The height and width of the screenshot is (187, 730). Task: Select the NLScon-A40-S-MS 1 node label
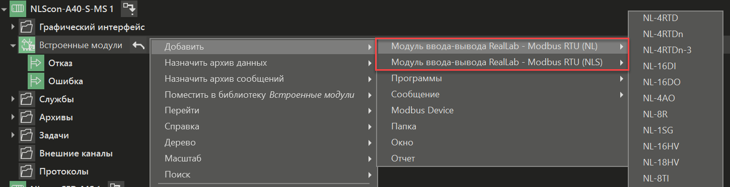click(x=72, y=9)
